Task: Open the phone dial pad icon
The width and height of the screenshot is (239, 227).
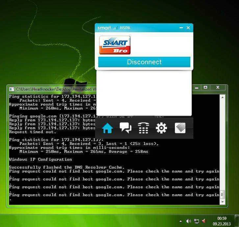Action: pyautogui.click(x=143, y=128)
